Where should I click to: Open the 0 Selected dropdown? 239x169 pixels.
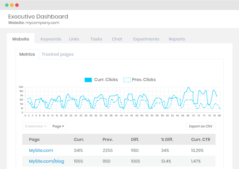click(x=35, y=126)
